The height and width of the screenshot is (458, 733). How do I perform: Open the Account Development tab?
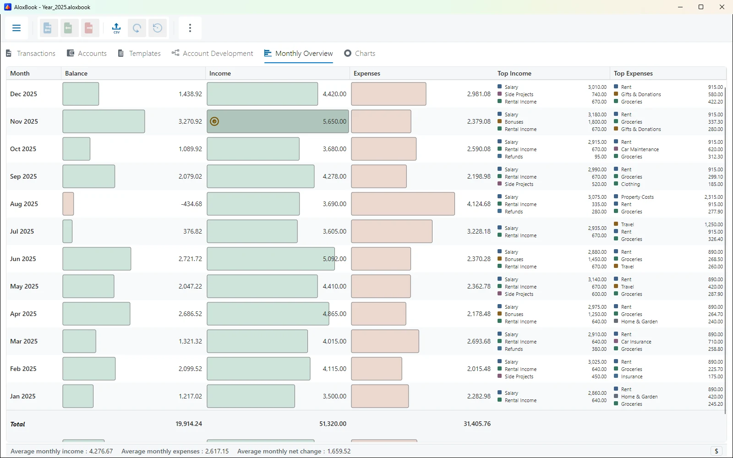click(213, 54)
